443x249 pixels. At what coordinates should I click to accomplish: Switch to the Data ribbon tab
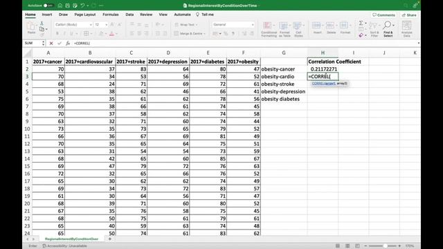pyautogui.click(x=129, y=15)
